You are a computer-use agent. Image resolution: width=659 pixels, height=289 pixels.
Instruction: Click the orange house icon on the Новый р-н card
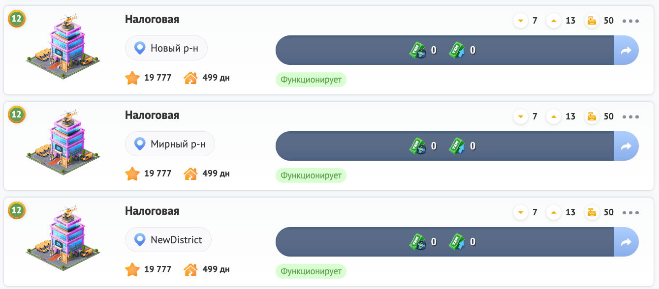pyautogui.click(x=190, y=78)
